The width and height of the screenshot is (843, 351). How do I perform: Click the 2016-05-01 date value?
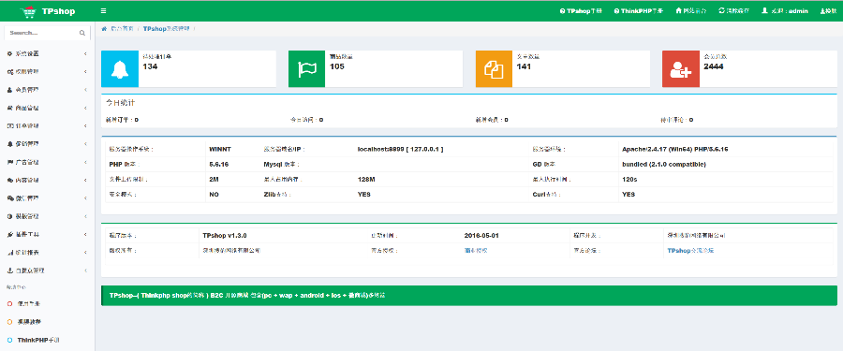(481, 236)
